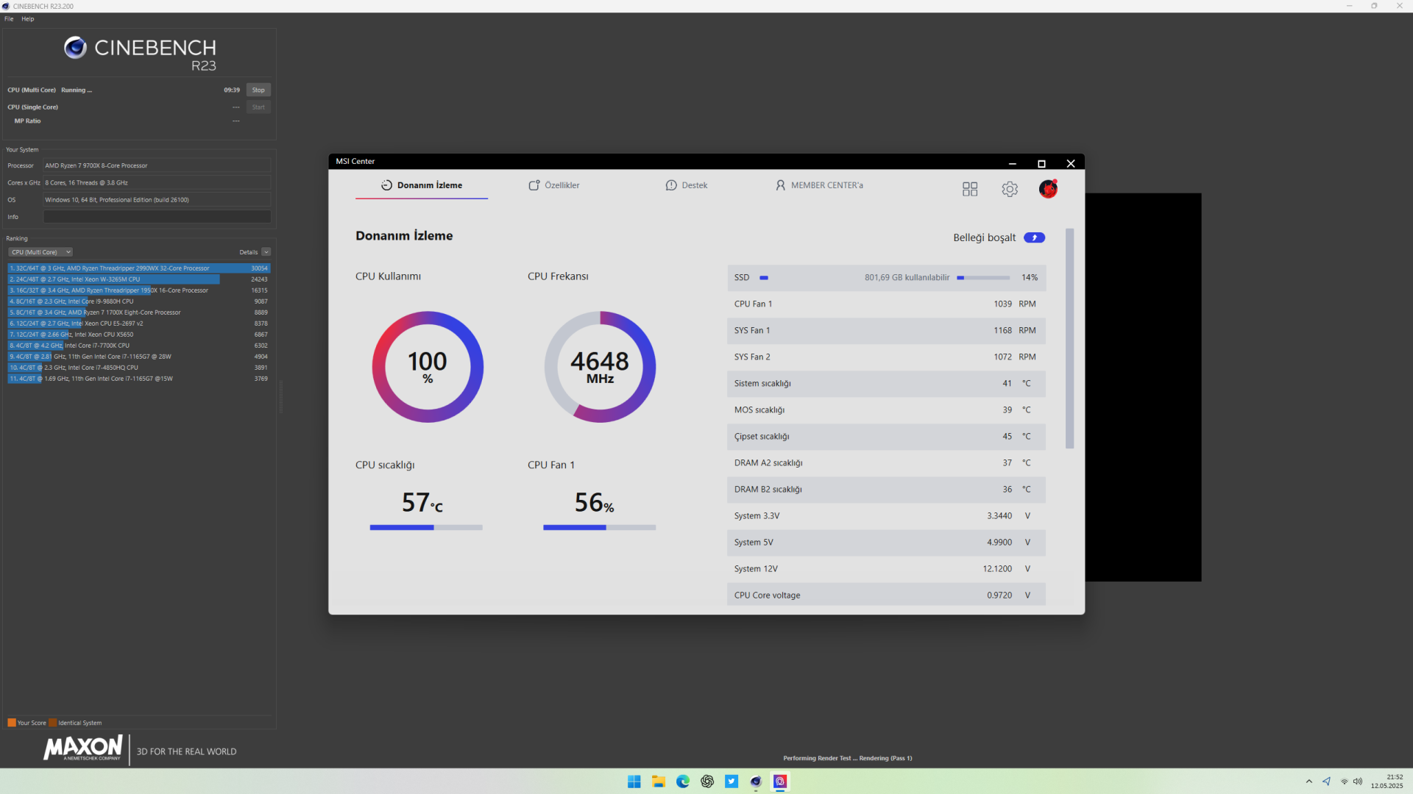The image size is (1413, 794).
Task: Open the grid view apps icon
Action: (970, 190)
